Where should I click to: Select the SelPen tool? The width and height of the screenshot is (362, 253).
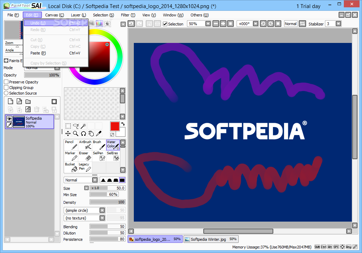pos(99,156)
